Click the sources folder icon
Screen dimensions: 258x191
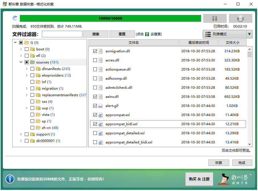tap(32, 62)
